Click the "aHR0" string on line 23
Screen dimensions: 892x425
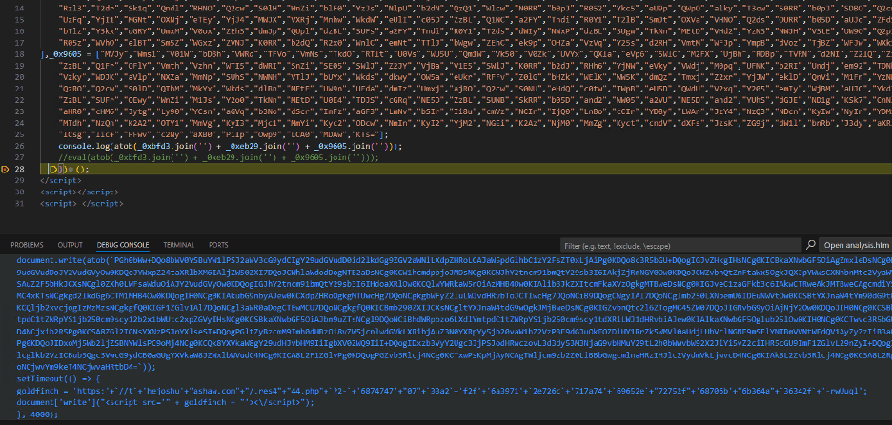coord(72,111)
